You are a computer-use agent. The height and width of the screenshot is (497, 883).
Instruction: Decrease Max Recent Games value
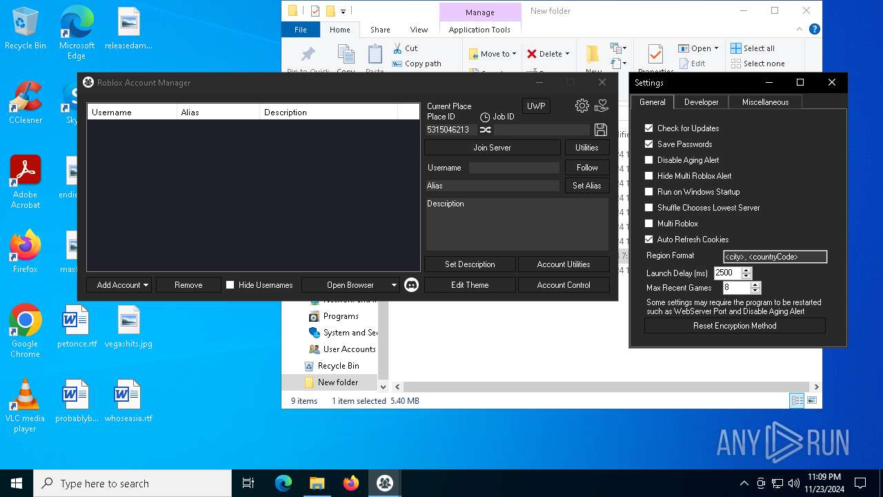coord(755,291)
